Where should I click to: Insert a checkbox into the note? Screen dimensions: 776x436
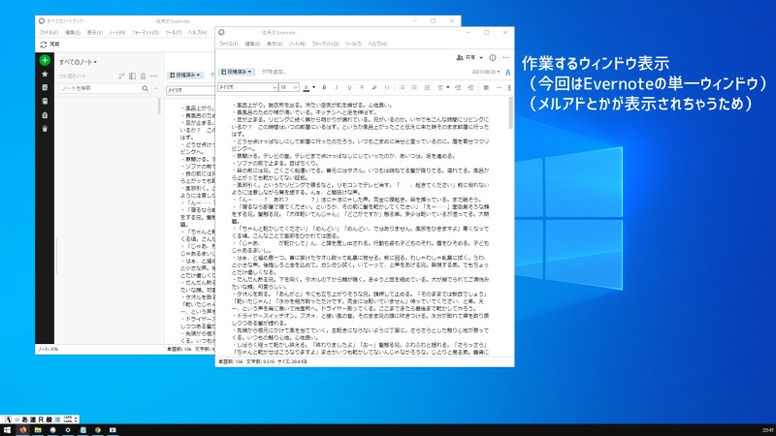pyautogui.click(x=427, y=87)
